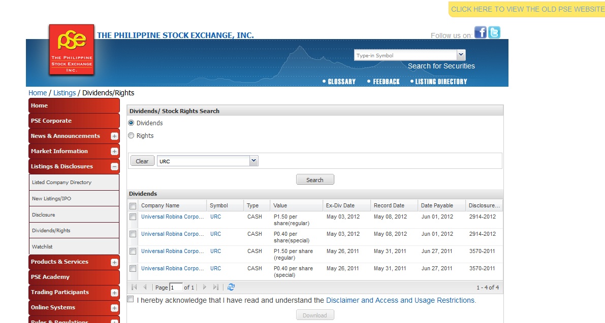Expand News & Announcements plus icon
The height and width of the screenshot is (323, 605).
pos(114,136)
